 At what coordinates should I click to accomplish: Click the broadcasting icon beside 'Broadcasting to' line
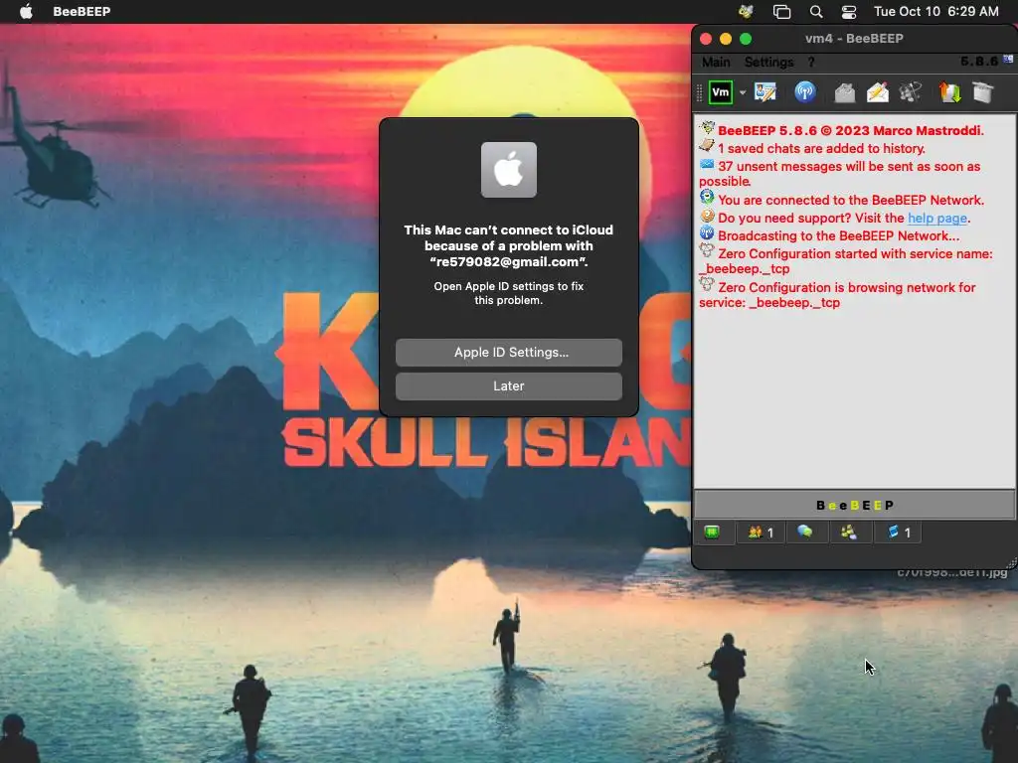click(x=707, y=232)
